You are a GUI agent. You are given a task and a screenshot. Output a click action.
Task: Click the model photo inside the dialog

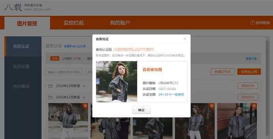(116, 82)
